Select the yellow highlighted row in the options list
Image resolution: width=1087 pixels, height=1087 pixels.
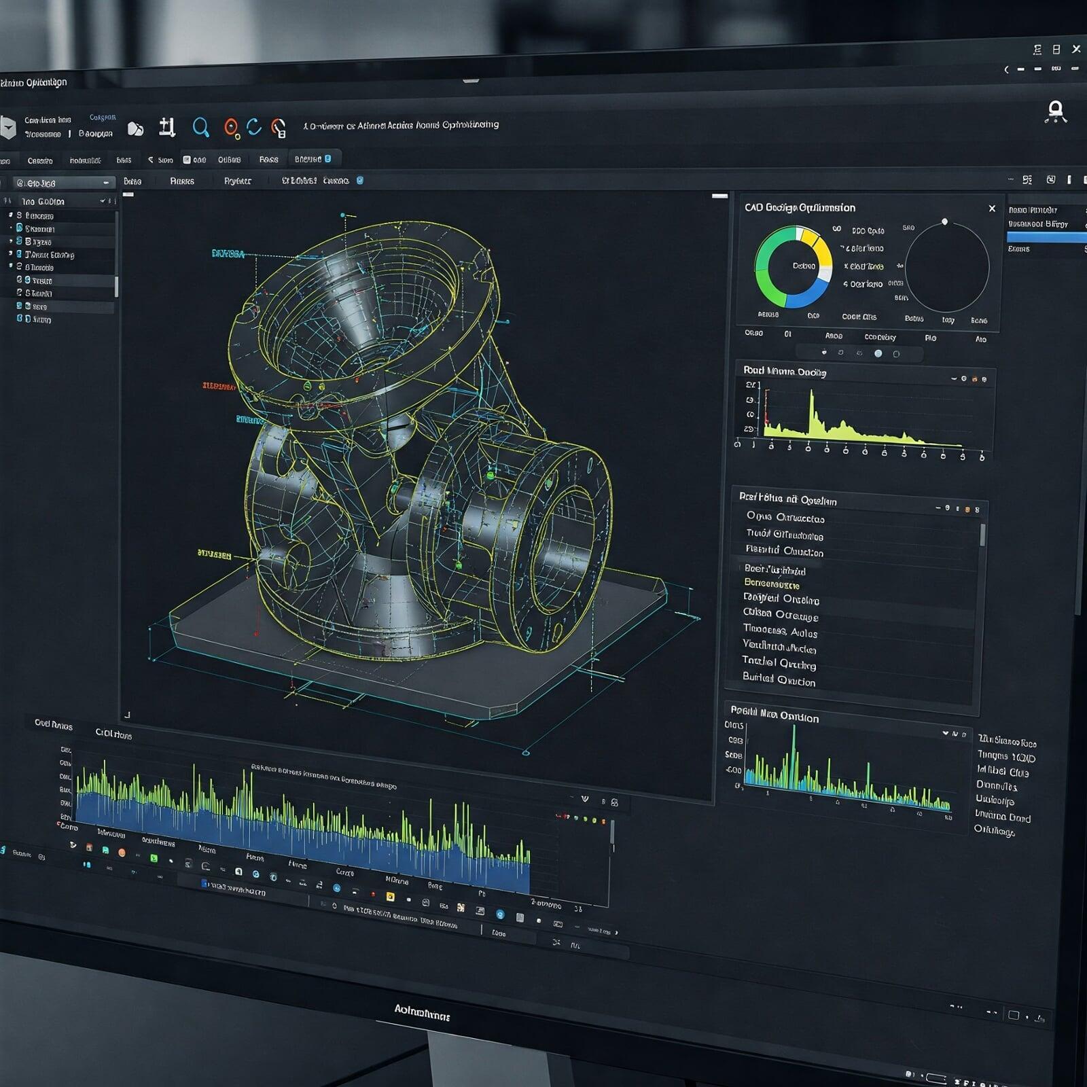click(772, 584)
